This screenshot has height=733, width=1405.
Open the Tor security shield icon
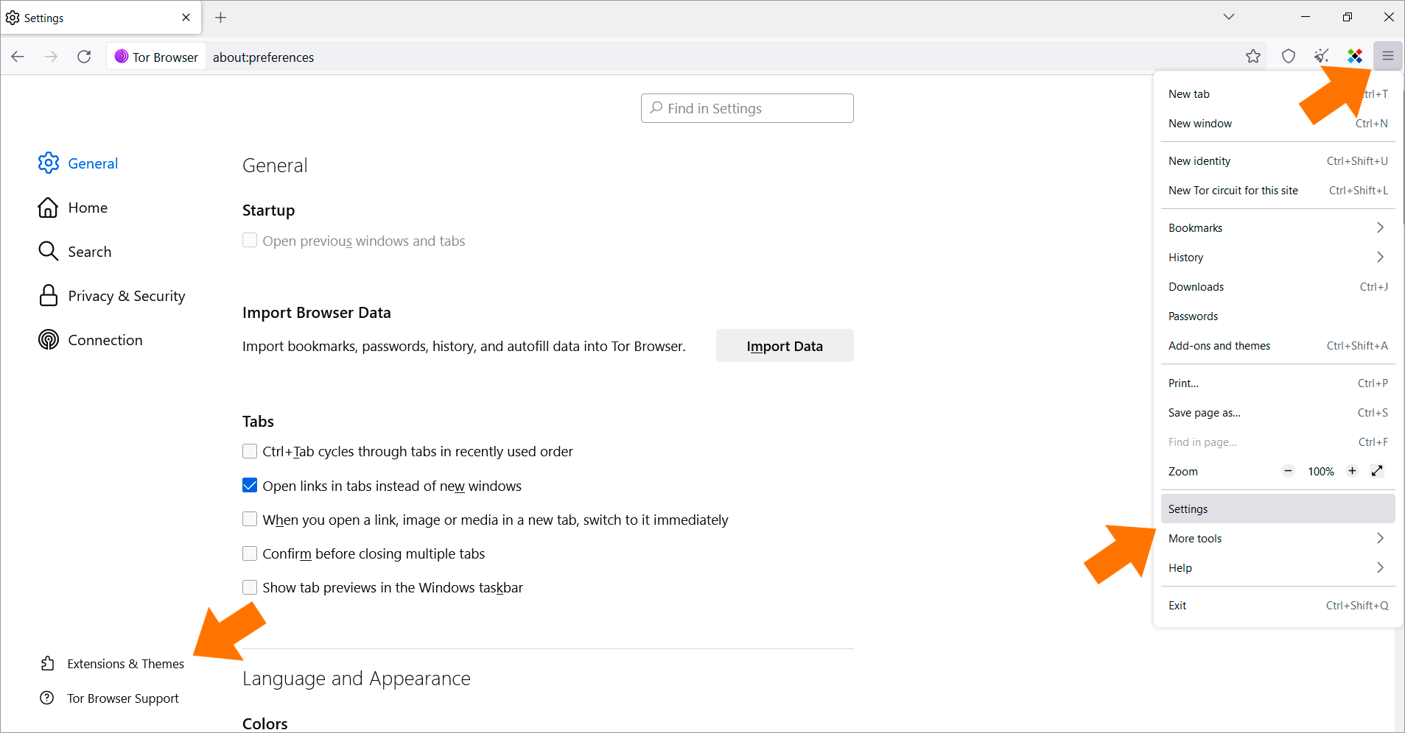point(1288,56)
